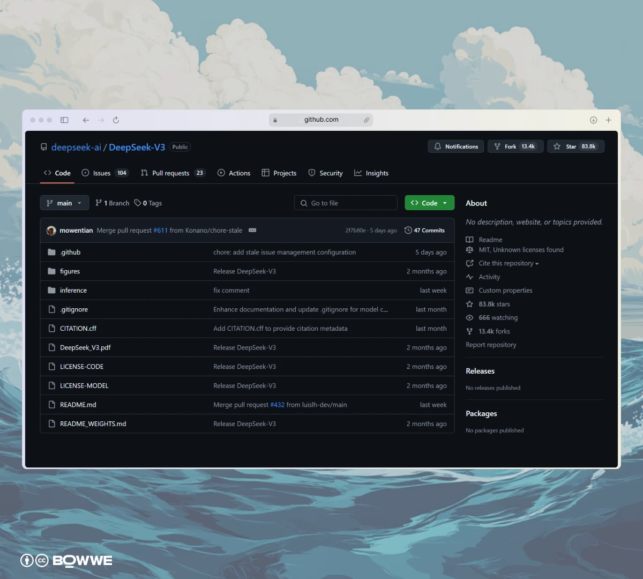Open the DeepSeek_V3.pdf file
643x579 pixels.
tap(85, 347)
